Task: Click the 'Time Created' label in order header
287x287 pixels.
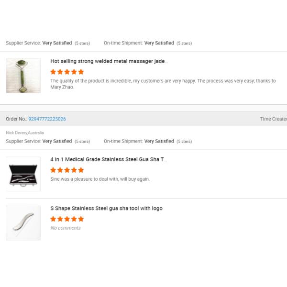Action: point(274,119)
